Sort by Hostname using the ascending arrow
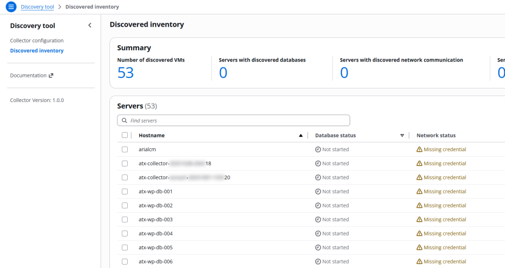Image resolution: width=505 pixels, height=268 pixels. coord(301,135)
